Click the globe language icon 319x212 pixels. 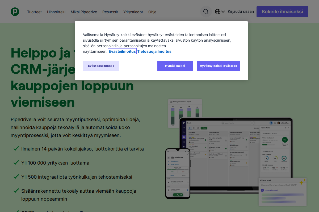pos(218,12)
